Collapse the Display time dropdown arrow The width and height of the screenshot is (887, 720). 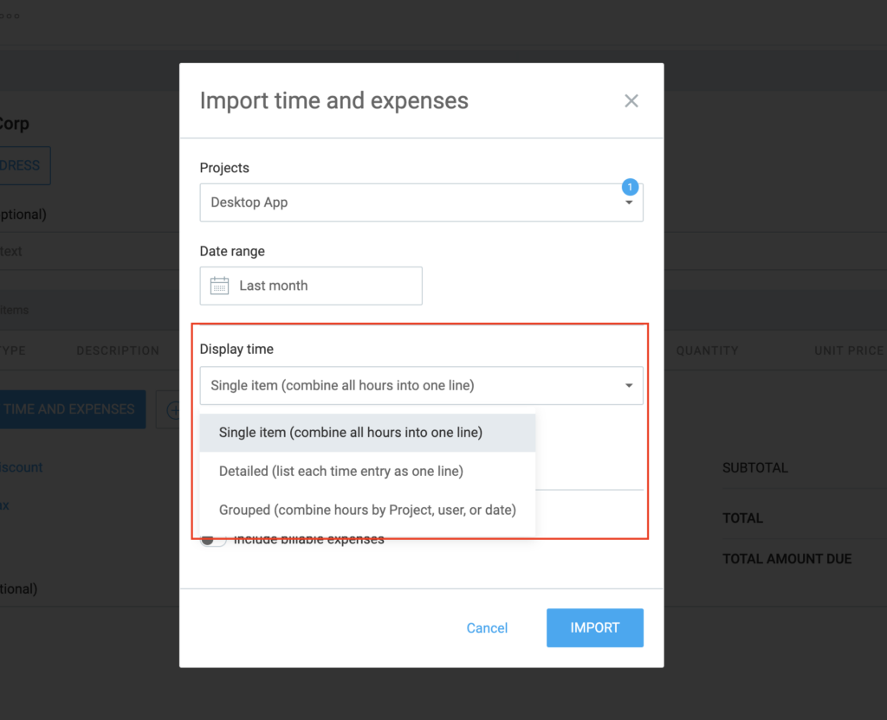(630, 386)
